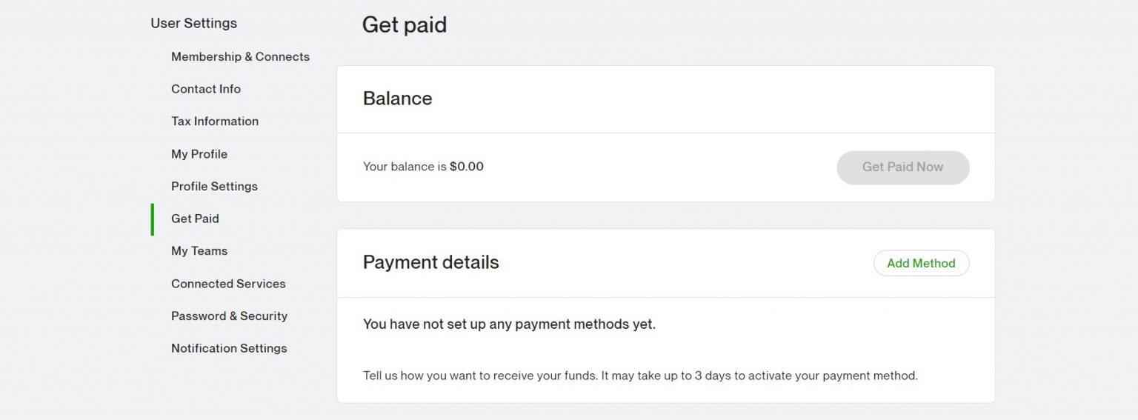Viewport: 1138px width, 420px height.
Task: Open Membership & Connects settings
Action: 240,56
